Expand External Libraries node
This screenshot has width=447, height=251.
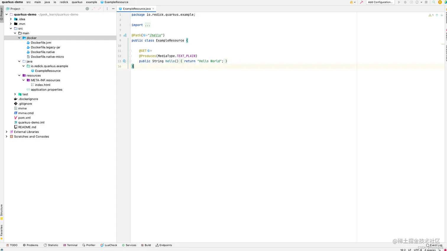(x=7, y=132)
